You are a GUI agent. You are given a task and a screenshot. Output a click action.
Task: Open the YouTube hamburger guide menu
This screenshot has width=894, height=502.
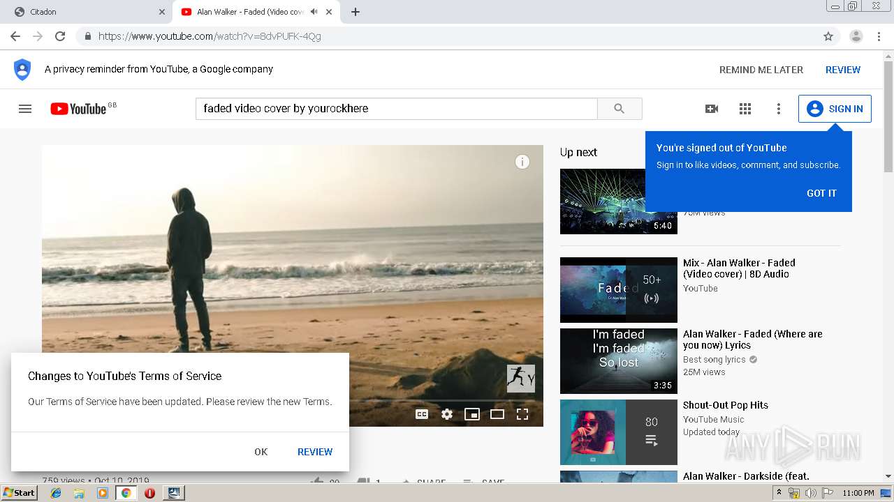[x=25, y=109]
